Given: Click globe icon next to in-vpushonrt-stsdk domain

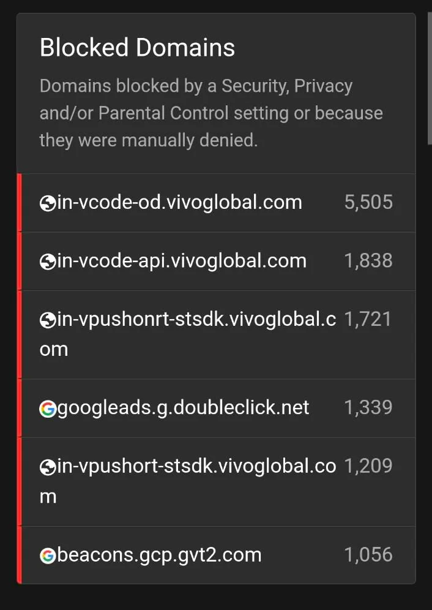Looking at the screenshot, I should (x=48, y=320).
